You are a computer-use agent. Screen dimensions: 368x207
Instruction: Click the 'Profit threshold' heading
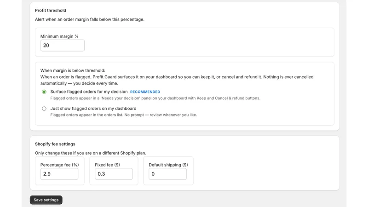[51, 10]
